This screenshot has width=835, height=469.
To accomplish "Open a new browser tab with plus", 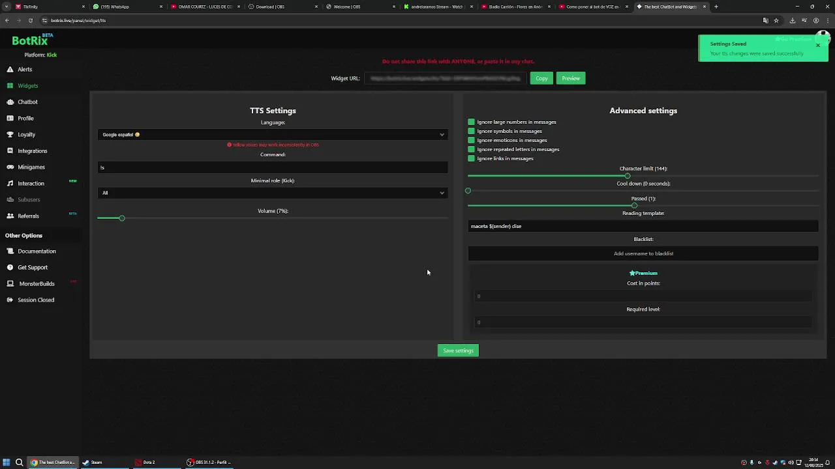I will (x=716, y=7).
